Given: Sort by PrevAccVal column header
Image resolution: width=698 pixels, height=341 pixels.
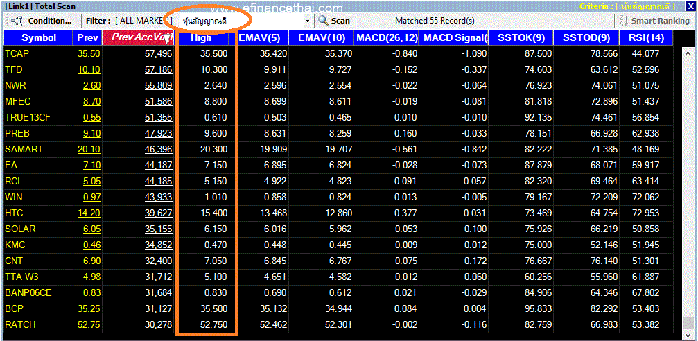Looking at the screenshot, I should pos(139,38).
